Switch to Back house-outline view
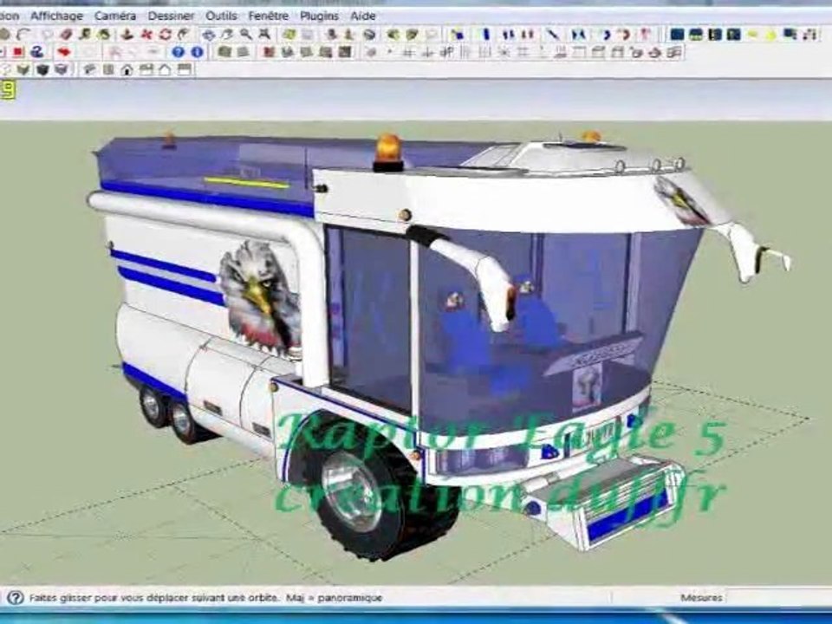The width and height of the screenshot is (832, 624). click(x=165, y=69)
